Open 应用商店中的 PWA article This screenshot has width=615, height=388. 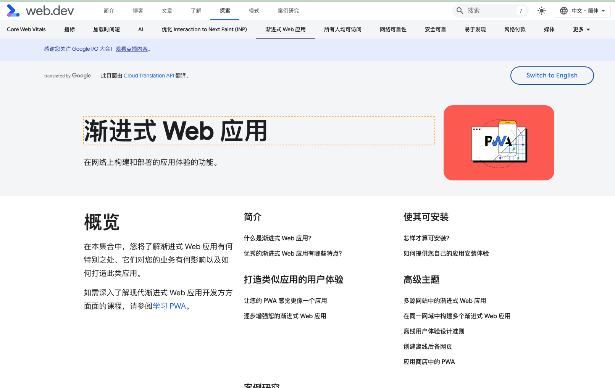[x=429, y=362]
